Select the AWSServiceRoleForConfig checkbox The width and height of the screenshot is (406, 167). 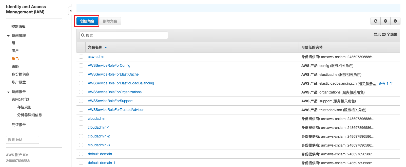pos(81,65)
